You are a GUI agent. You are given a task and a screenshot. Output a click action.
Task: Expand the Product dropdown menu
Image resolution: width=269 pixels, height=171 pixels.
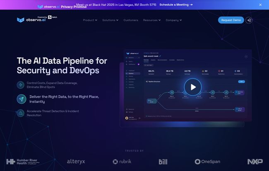pos(90,20)
